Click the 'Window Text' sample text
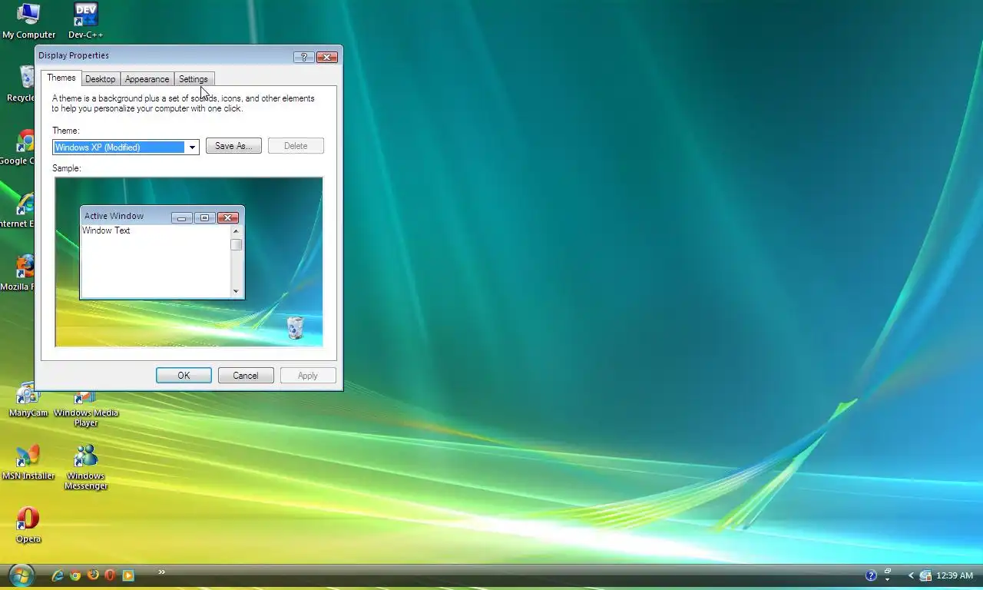Viewport: 983px width, 590px height. (x=106, y=230)
